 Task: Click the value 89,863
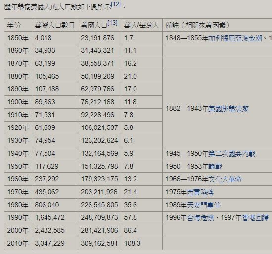click(x=45, y=102)
